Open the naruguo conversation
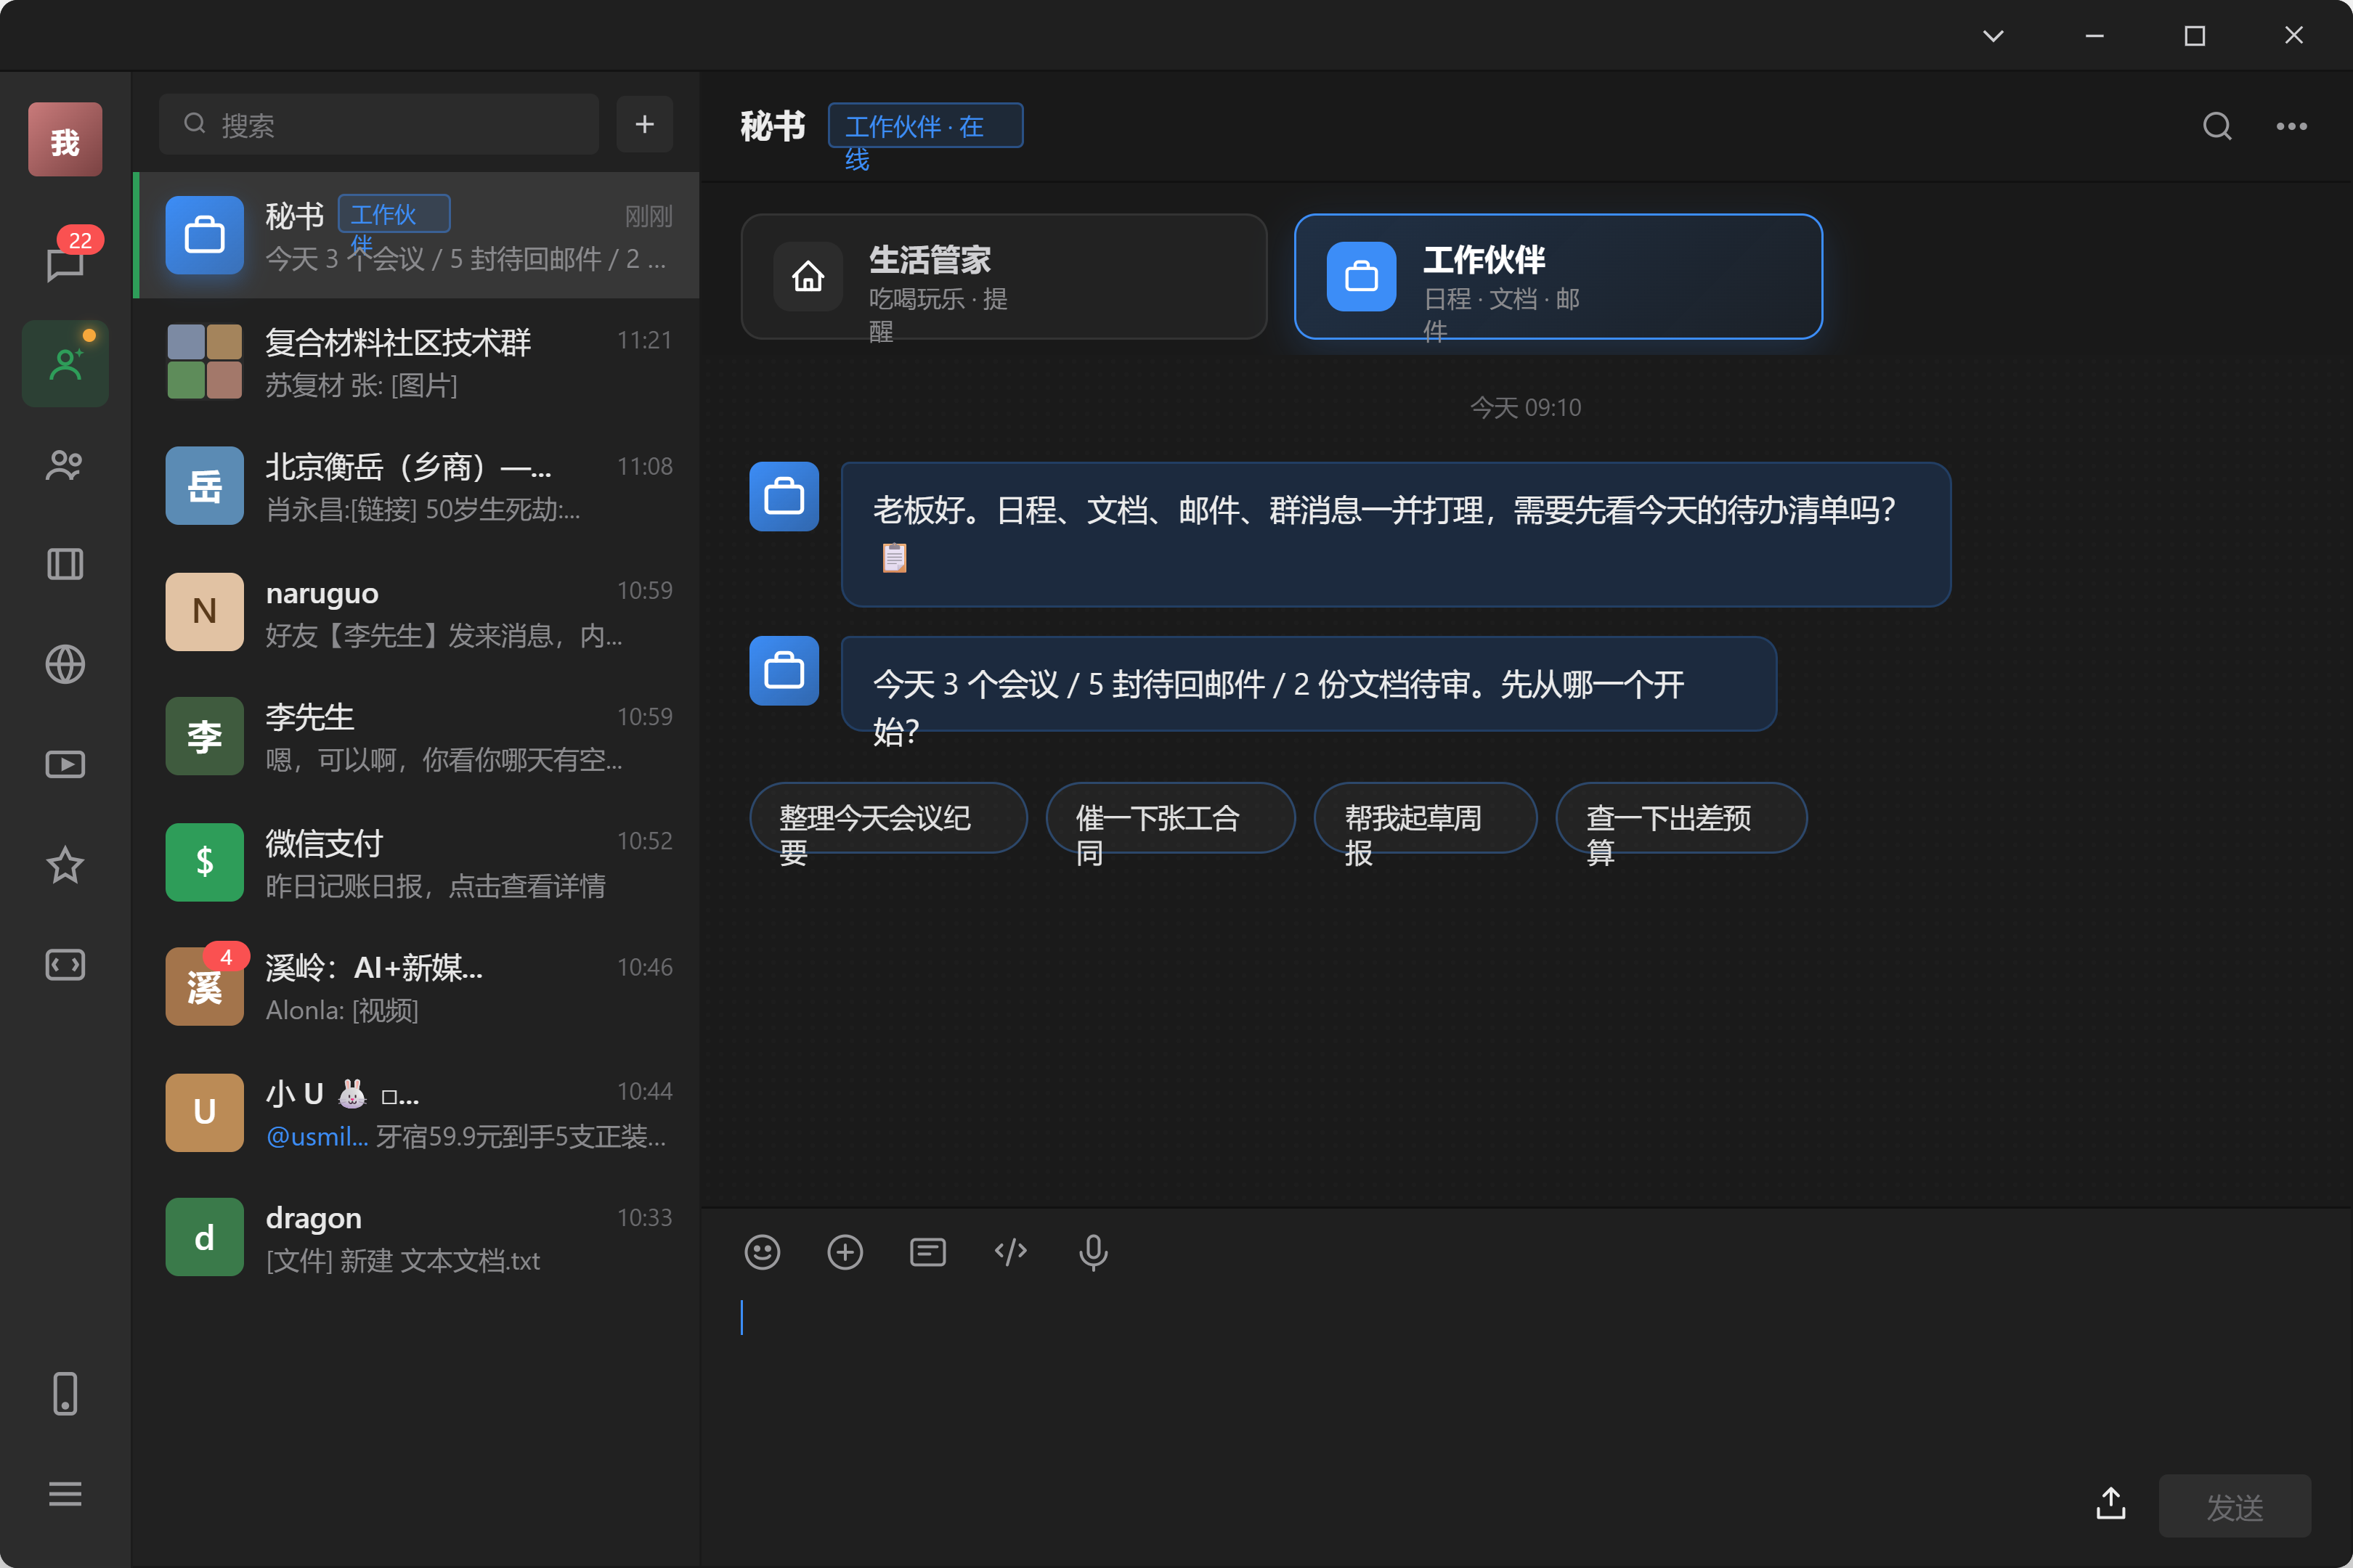This screenshot has width=2353, height=1568. click(416, 611)
